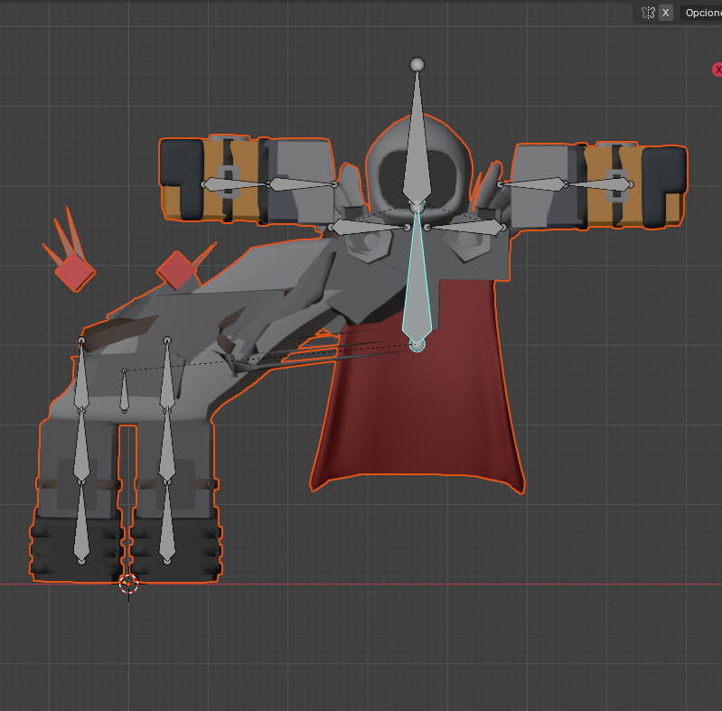Image resolution: width=722 pixels, height=711 pixels.
Task: Click the red X axis gizmo ball
Action: [x=717, y=70]
